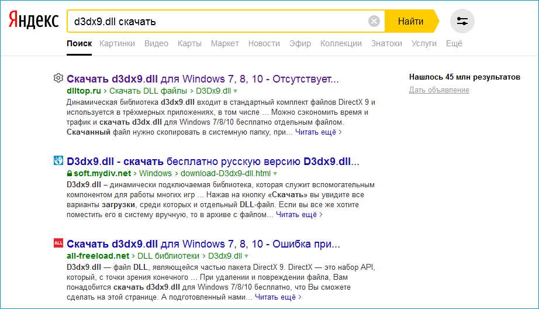539x309 pixels.
Task: Click the all-freeload.net red ALL favicon
Action: pos(58,243)
